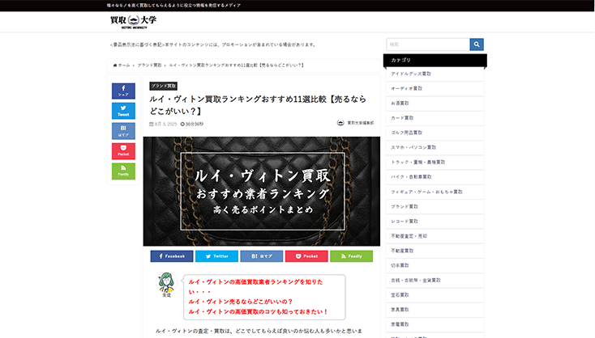Open the ブランド買取 breadcrumb link
595x338 pixels.
(x=149, y=65)
